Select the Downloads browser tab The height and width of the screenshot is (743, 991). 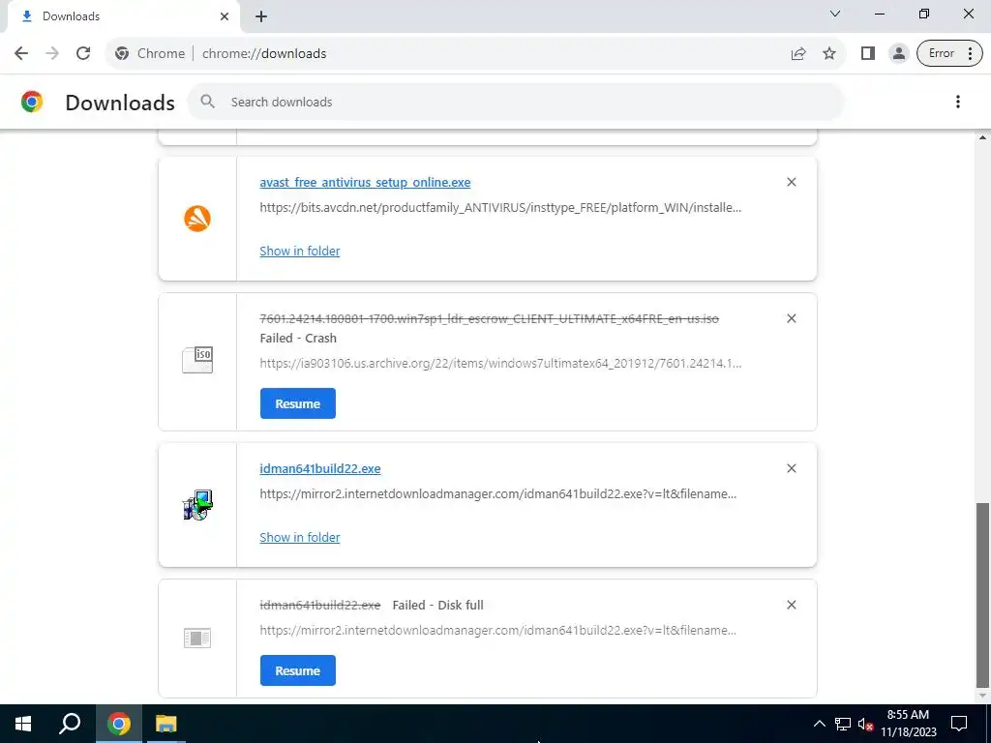click(123, 16)
